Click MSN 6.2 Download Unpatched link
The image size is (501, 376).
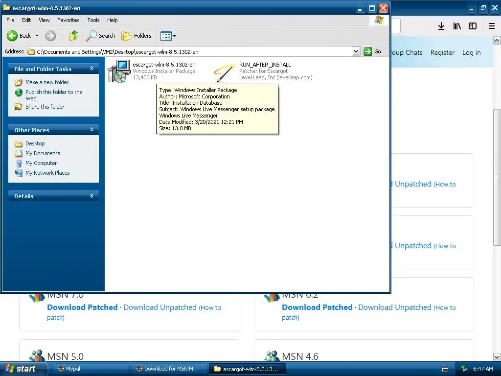pyautogui.click(x=395, y=307)
